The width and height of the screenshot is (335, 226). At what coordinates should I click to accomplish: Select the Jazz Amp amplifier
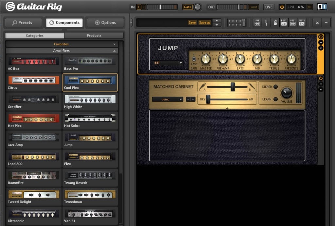[x=34, y=139]
